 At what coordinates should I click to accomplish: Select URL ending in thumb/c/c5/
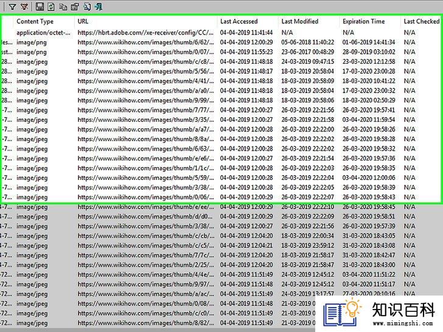pyautogui.click(x=145, y=245)
